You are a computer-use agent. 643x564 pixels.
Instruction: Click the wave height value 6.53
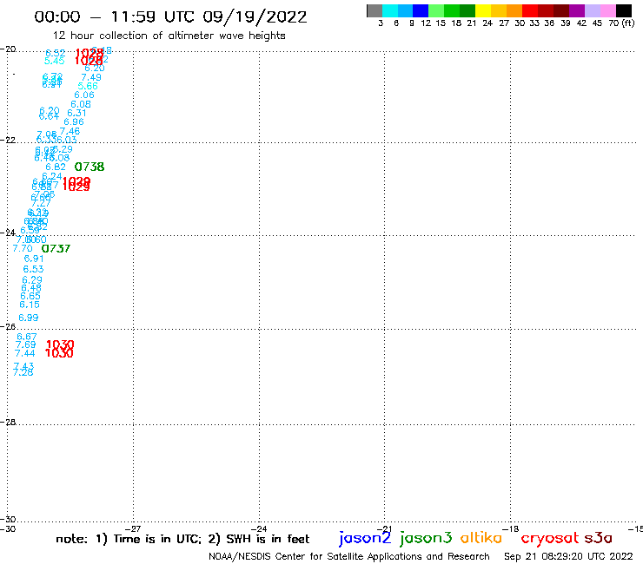coord(33,270)
